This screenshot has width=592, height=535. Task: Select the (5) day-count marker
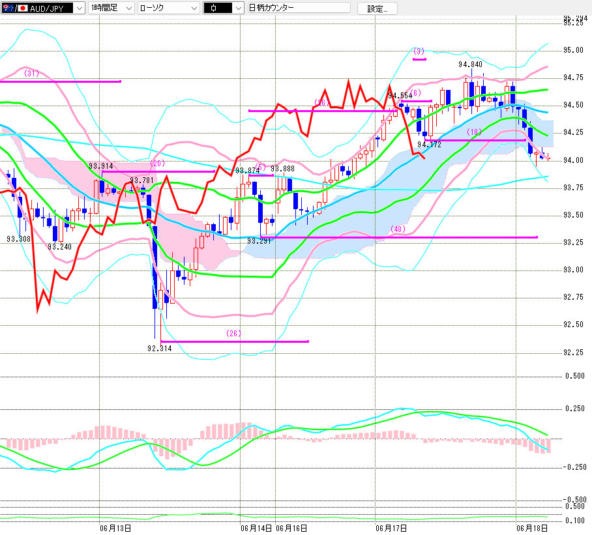(x=261, y=167)
